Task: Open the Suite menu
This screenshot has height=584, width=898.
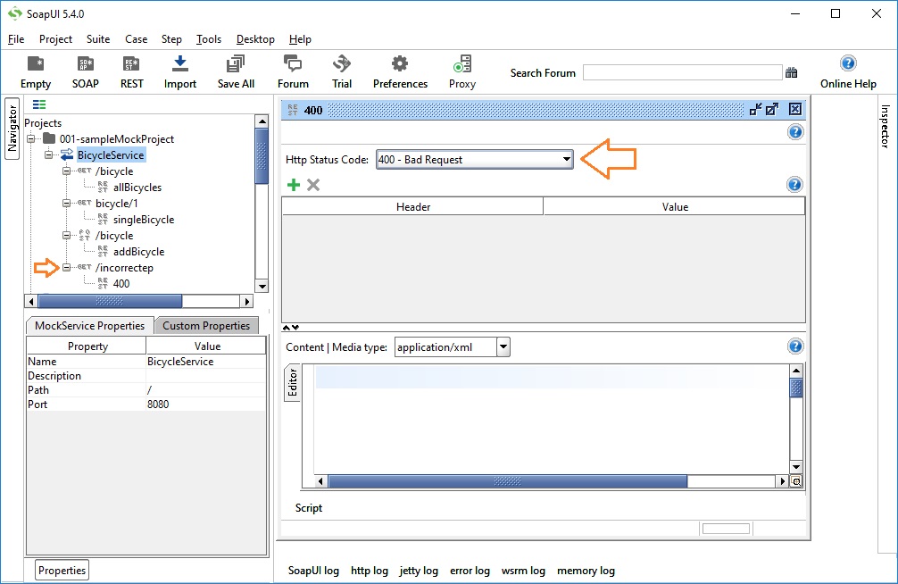Action: click(x=98, y=39)
